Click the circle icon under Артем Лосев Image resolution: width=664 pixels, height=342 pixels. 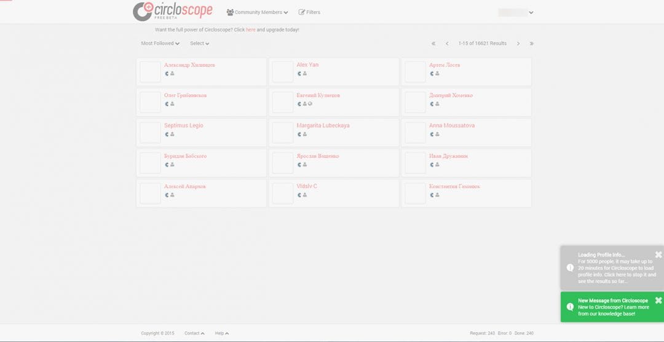click(x=432, y=74)
